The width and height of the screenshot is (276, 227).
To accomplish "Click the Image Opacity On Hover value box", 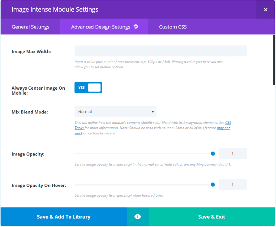I will (232, 185).
